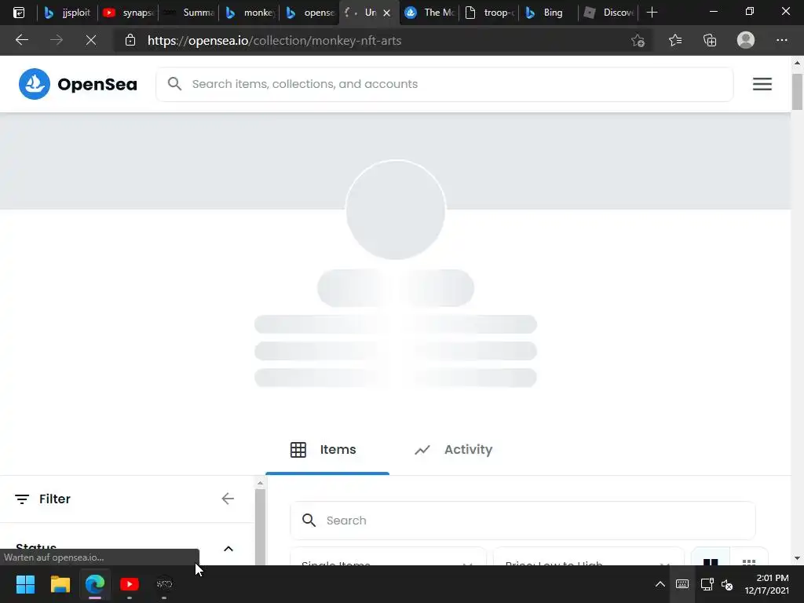Open the Favorites list
Image resolution: width=804 pixels, height=603 pixels.
point(674,40)
